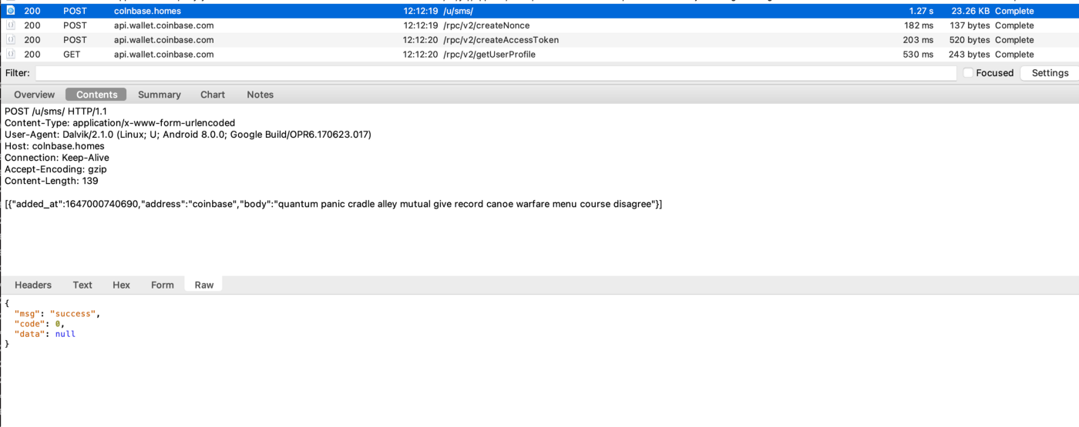Click the "data": null response line
Viewport: 1079px width, 427px height.
pyautogui.click(x=45, y=334)
